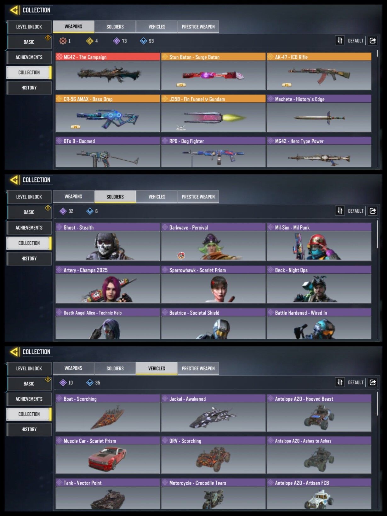Image resolution: width=387 pixels, height=516 pixels.
Task: Open the MG42 - The Campaign weapon card
Action: (108, 72)
